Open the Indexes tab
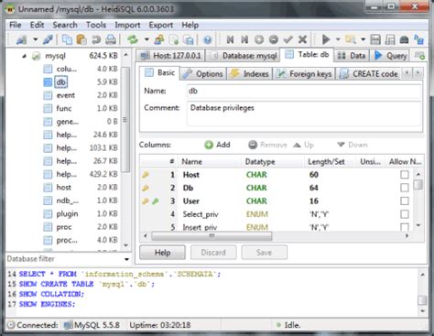 (x=249, y=74)
